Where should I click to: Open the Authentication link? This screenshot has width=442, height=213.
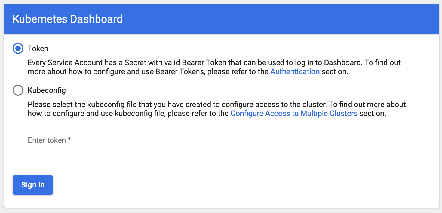click(x=295, y=71)
